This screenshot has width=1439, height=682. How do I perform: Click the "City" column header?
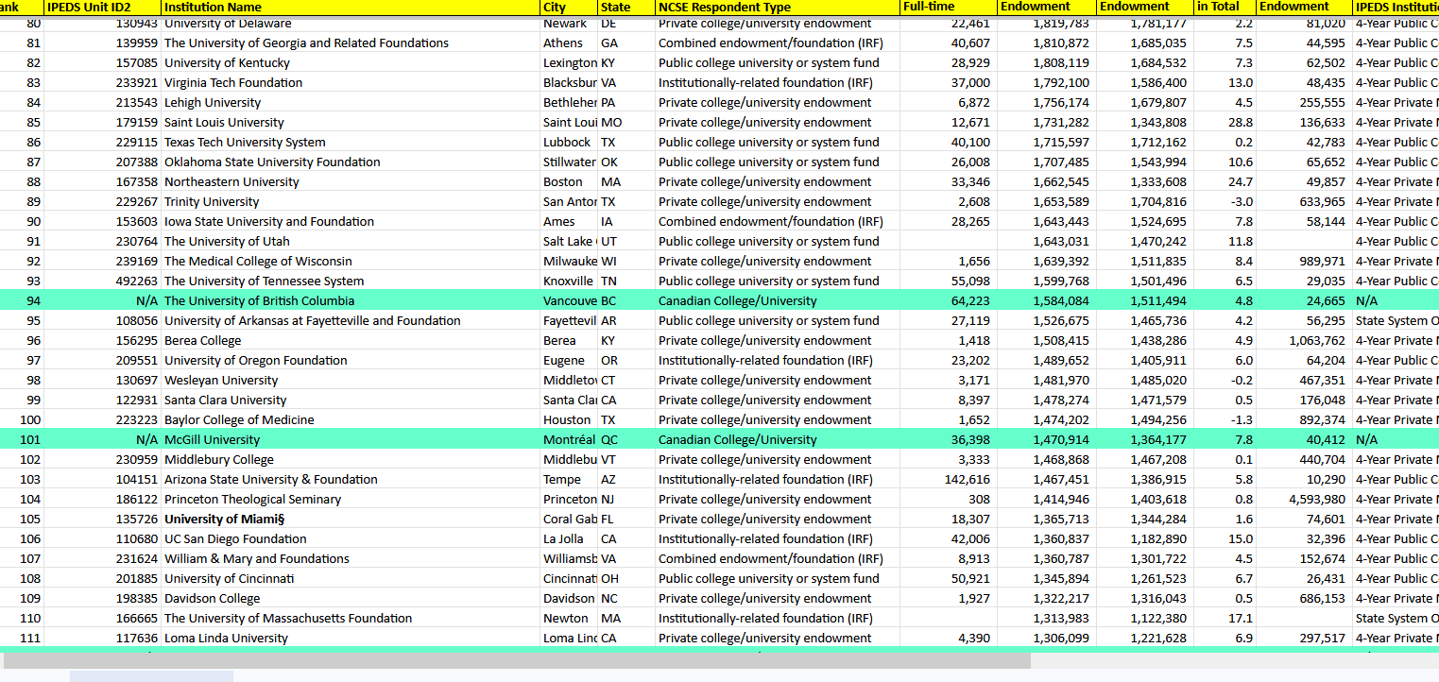pos(569,7)
